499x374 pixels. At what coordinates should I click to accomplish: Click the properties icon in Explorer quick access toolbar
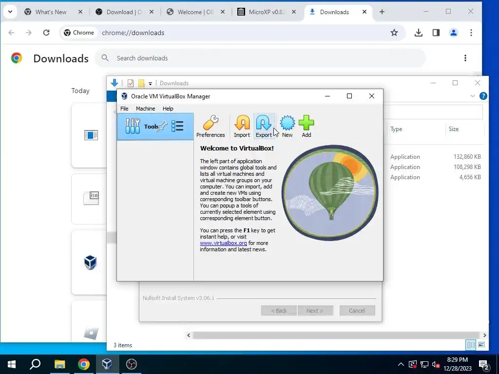coord(131,83)
